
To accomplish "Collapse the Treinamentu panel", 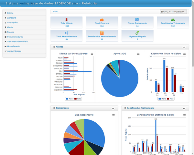I will pos(113,108).
